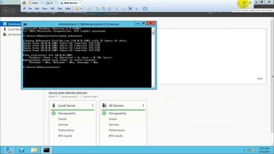
Task: Click cmd scrollbar up arrow
Action: click(153, 29)
